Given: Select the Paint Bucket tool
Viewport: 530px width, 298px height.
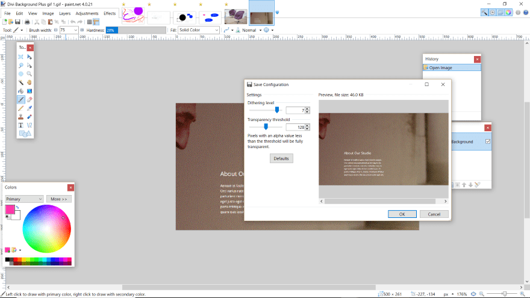Looking at the screenshot, I should pos(20,91).
